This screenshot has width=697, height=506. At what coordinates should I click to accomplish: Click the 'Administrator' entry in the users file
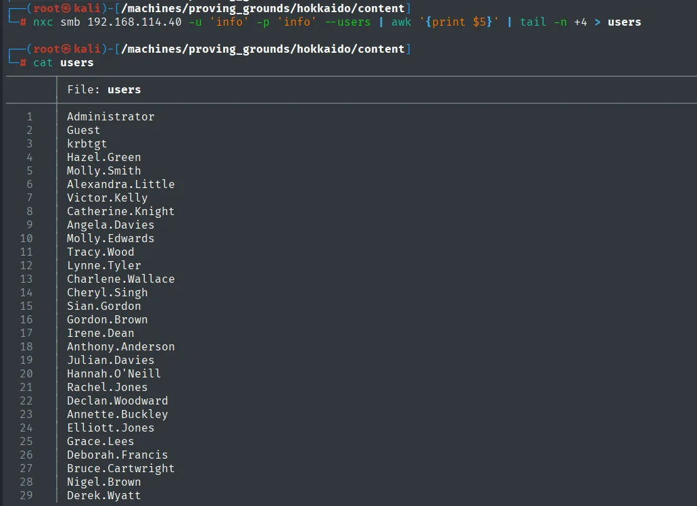pyautogui.click(x=111, y=116)
